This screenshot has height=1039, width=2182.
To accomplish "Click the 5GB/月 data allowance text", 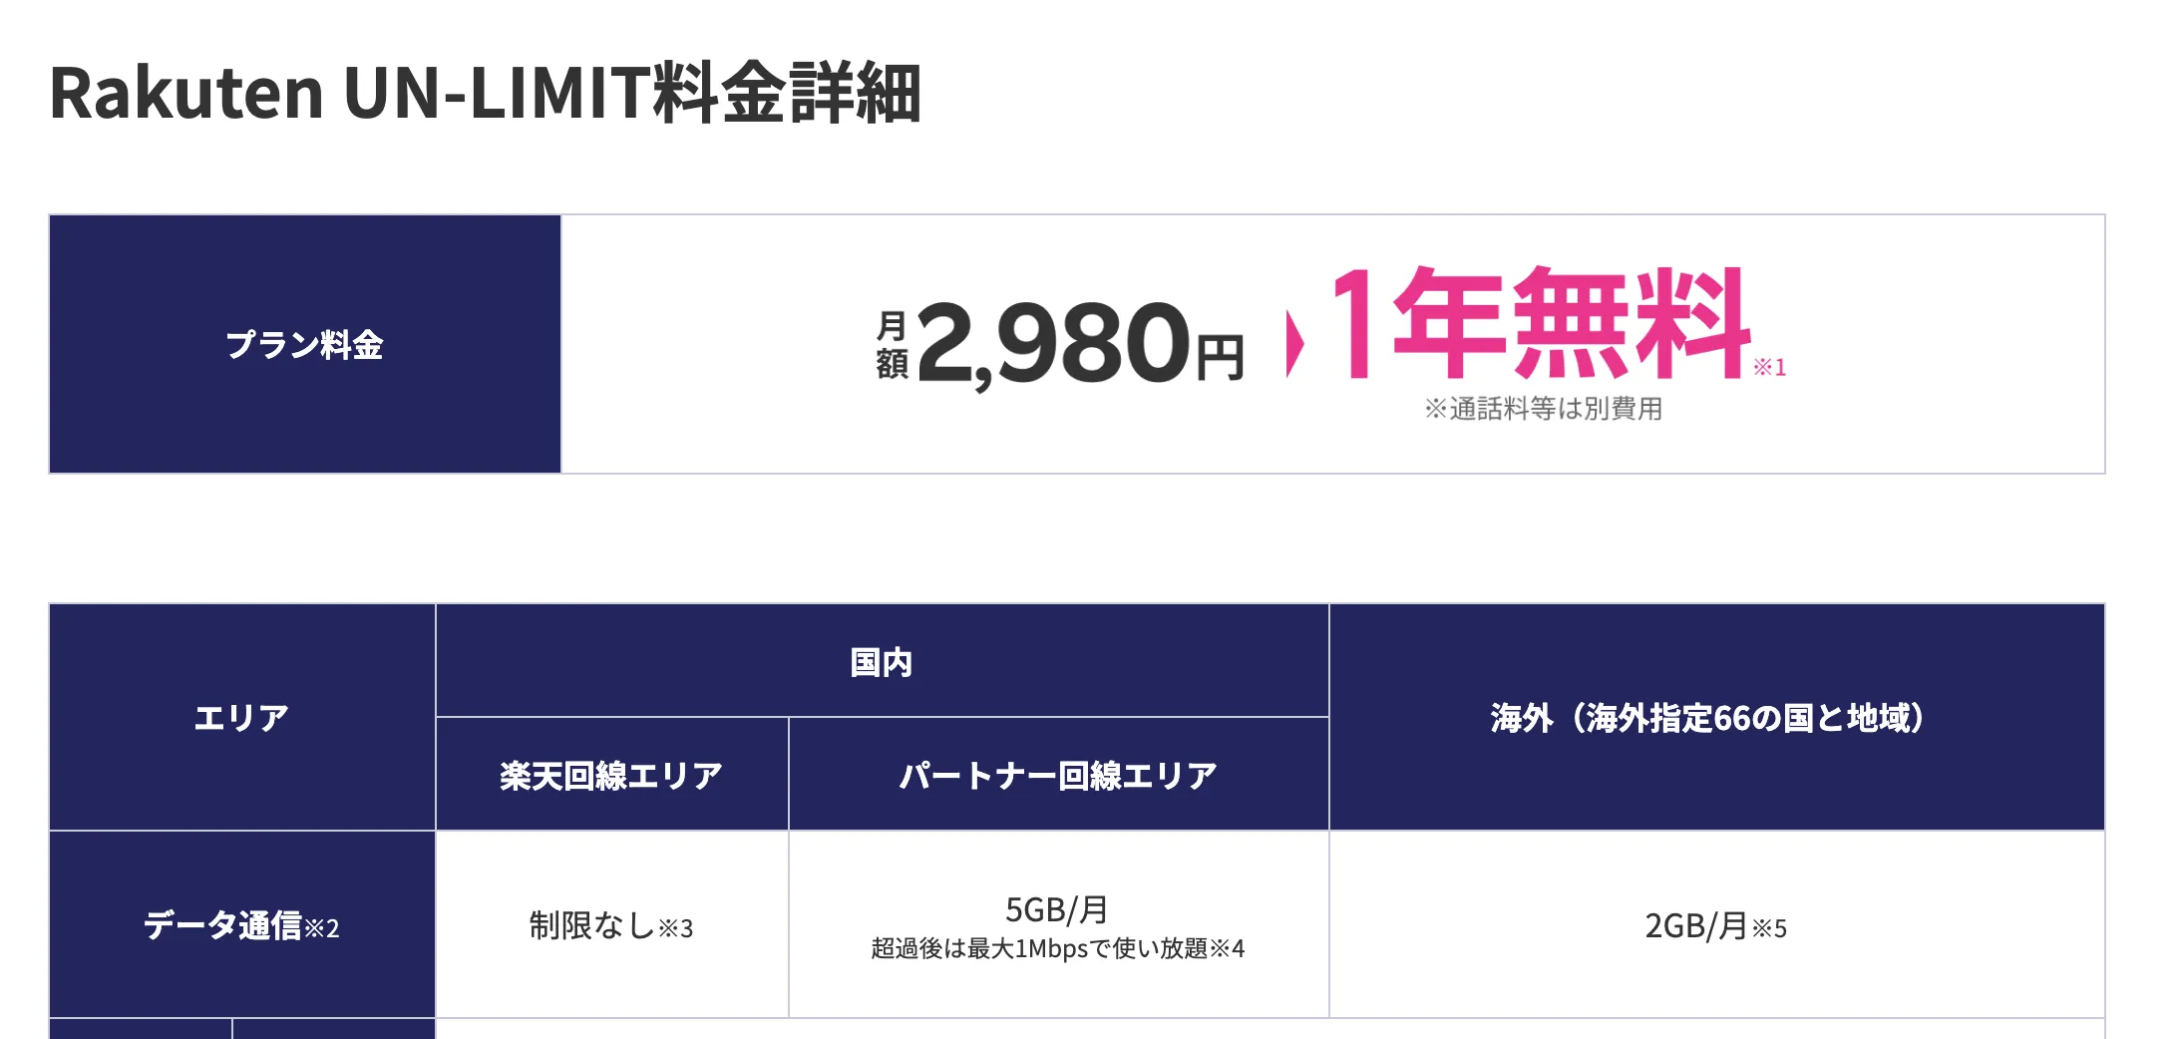I will coord(1057,908).
